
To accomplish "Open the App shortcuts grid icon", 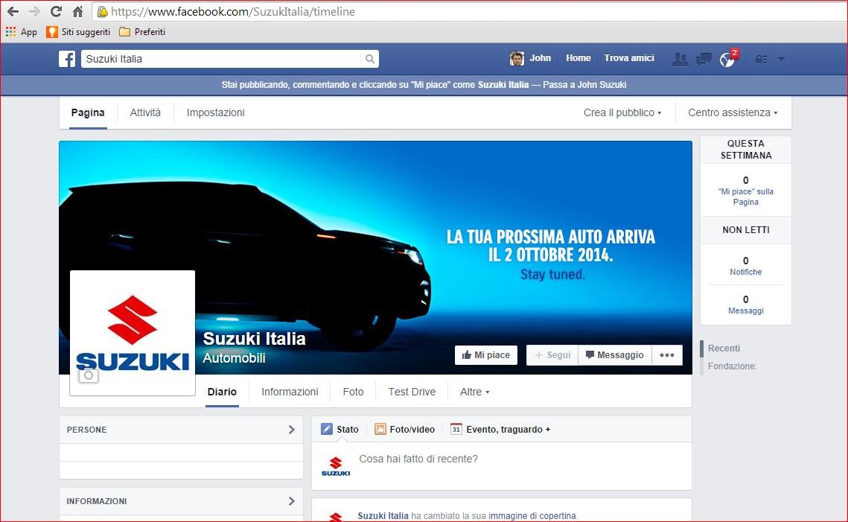I will [x=11, y=32].
